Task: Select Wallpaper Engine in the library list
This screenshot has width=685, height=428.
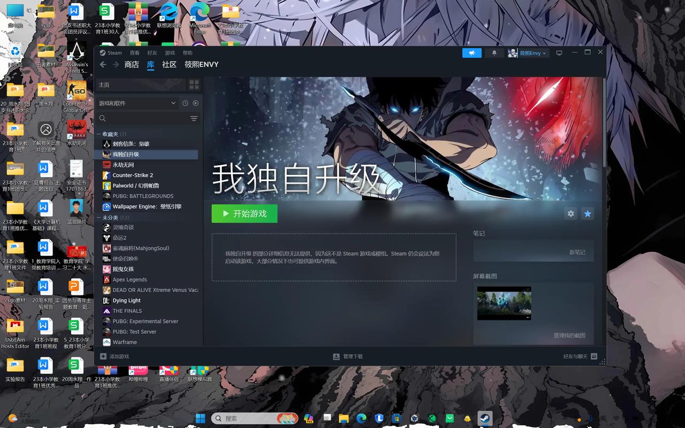Action: click(x=147, y=207)
